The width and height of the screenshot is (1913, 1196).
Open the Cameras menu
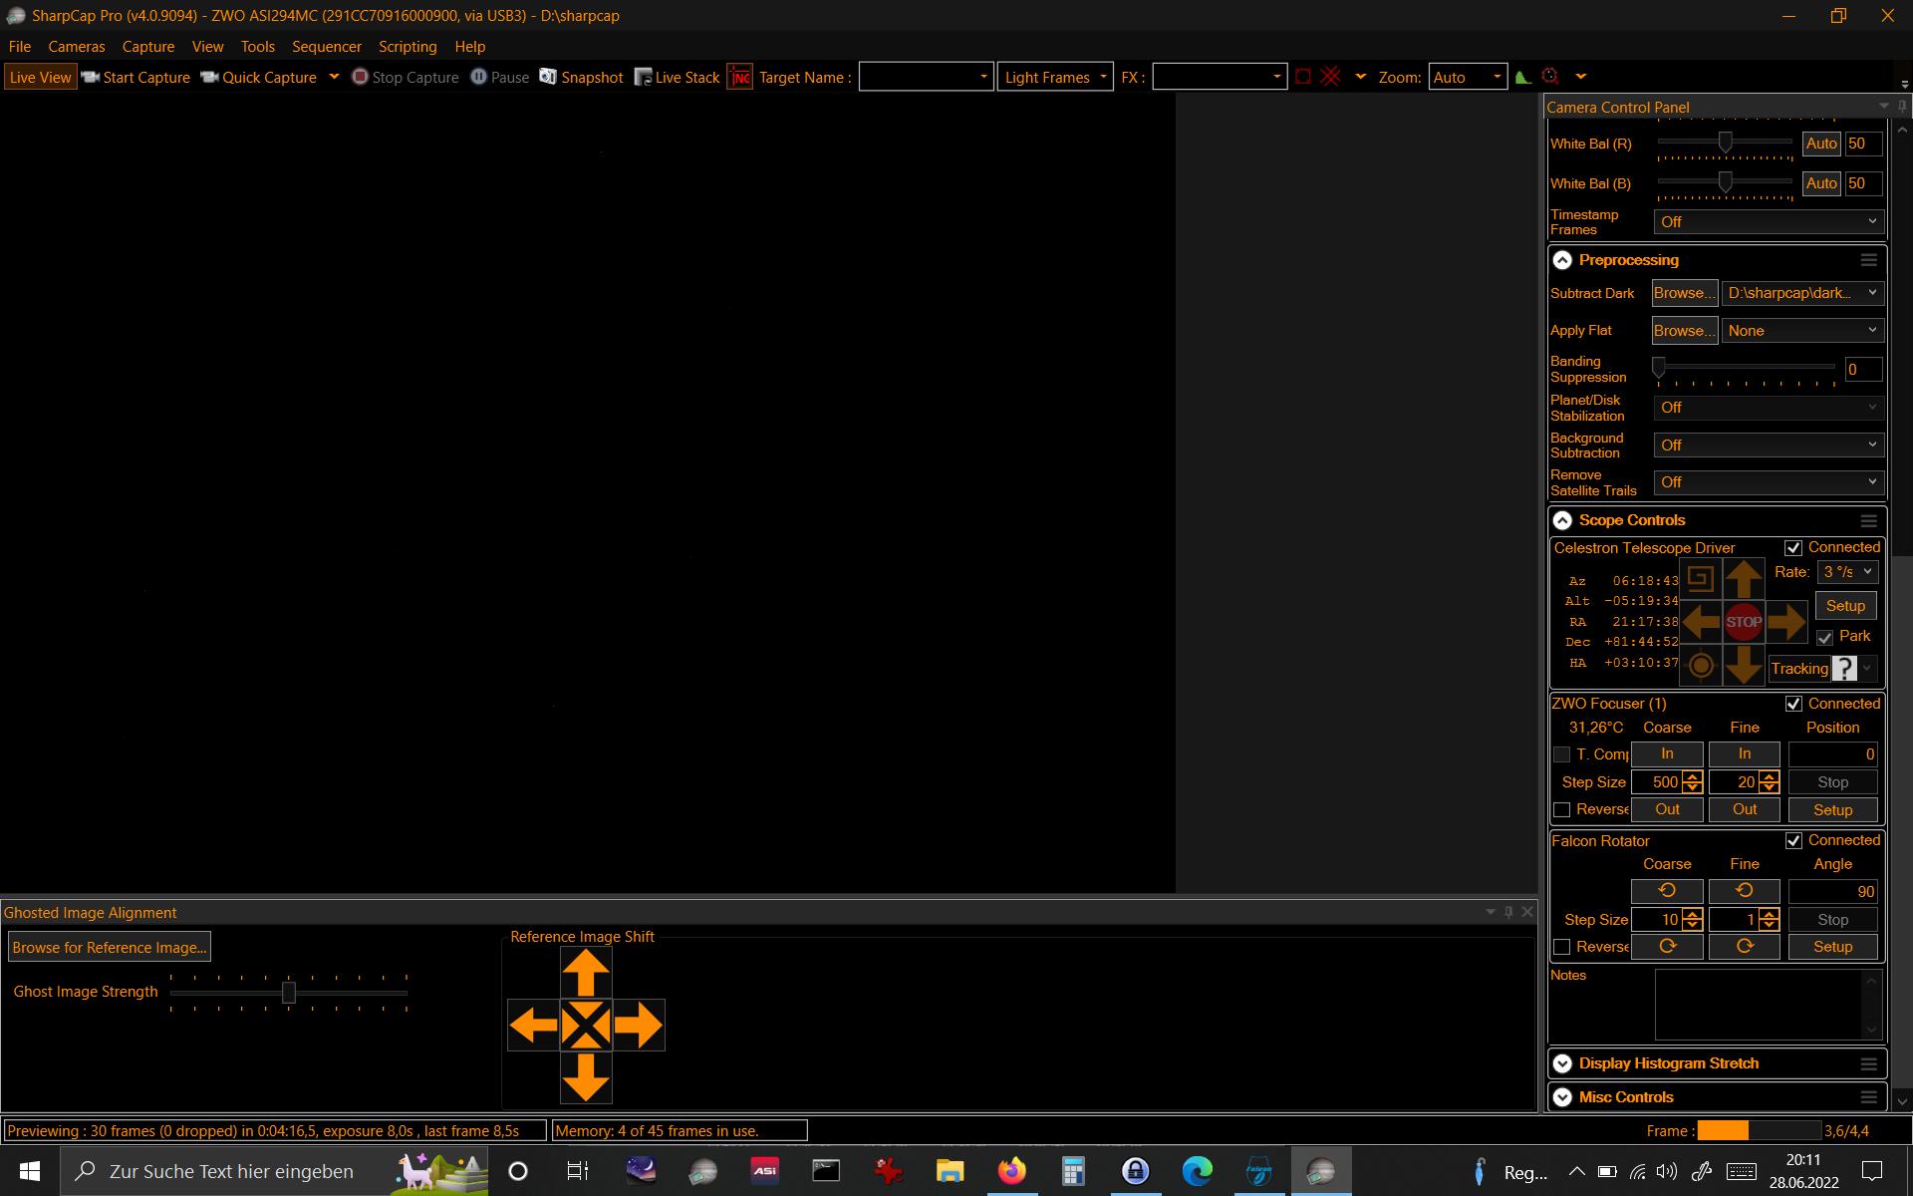[x=76, y=47]
